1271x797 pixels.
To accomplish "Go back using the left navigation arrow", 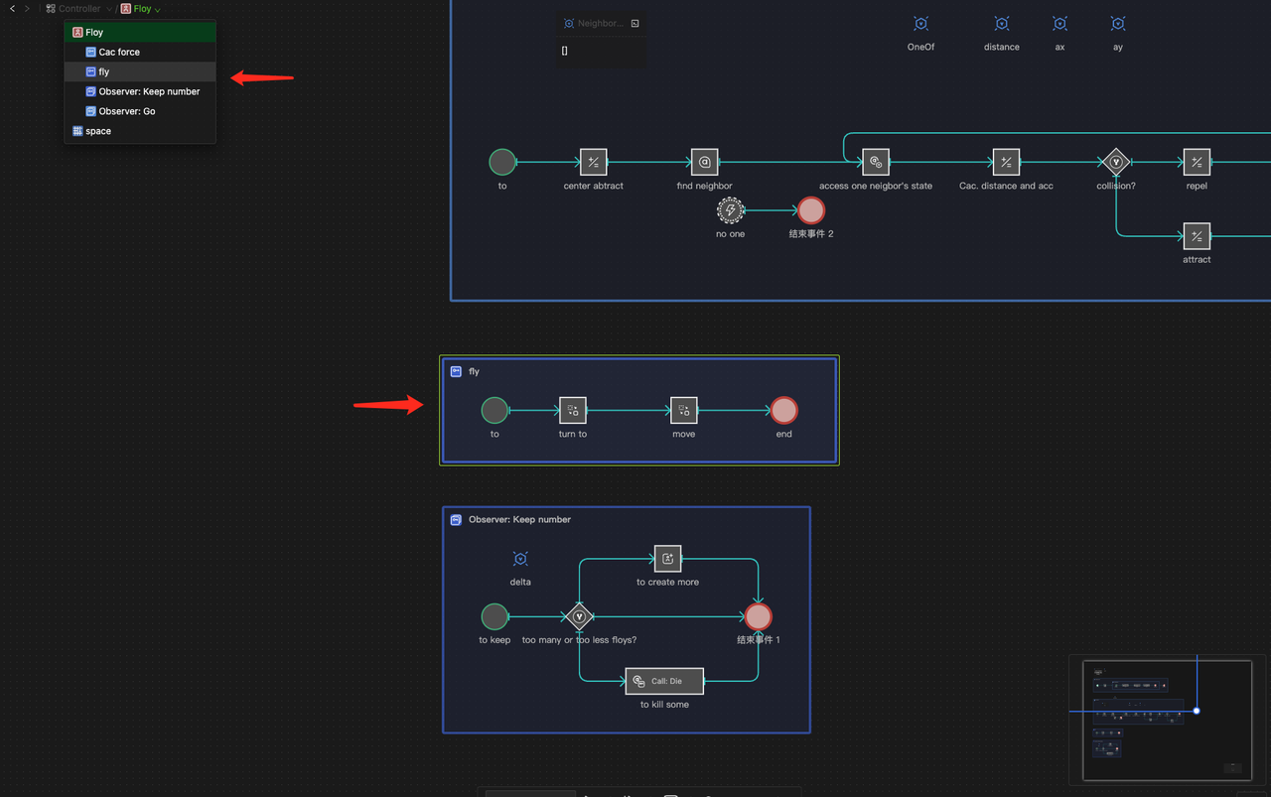I will [x=12, y=9].
